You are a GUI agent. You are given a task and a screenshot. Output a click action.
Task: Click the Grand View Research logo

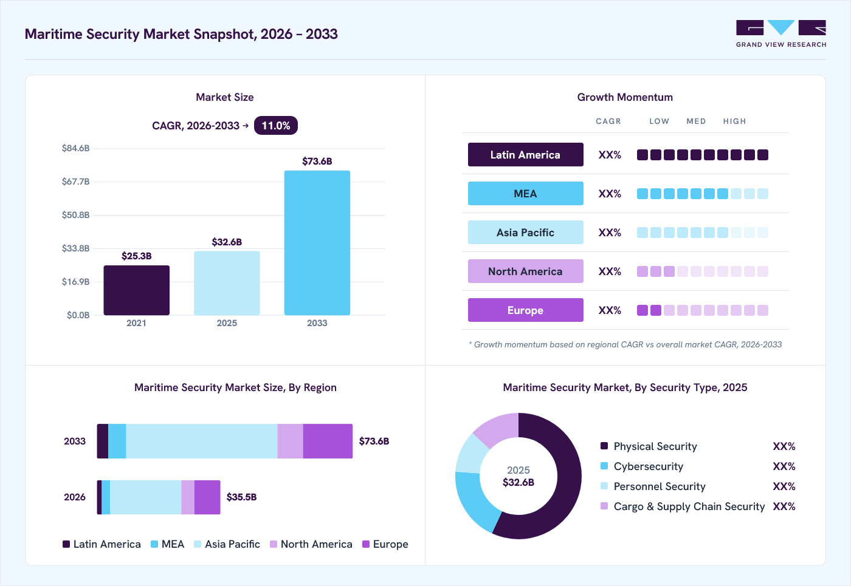(x=781, y=34)
